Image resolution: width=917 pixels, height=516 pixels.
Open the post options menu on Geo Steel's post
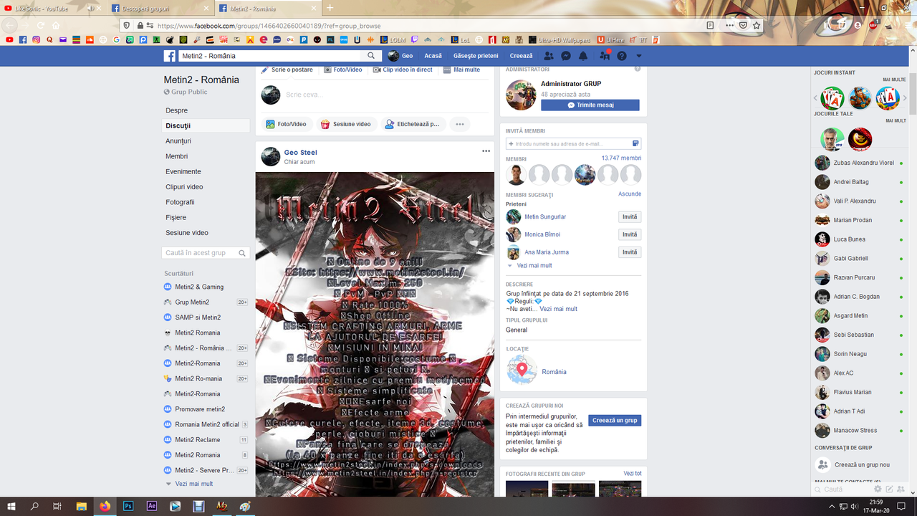486,151
